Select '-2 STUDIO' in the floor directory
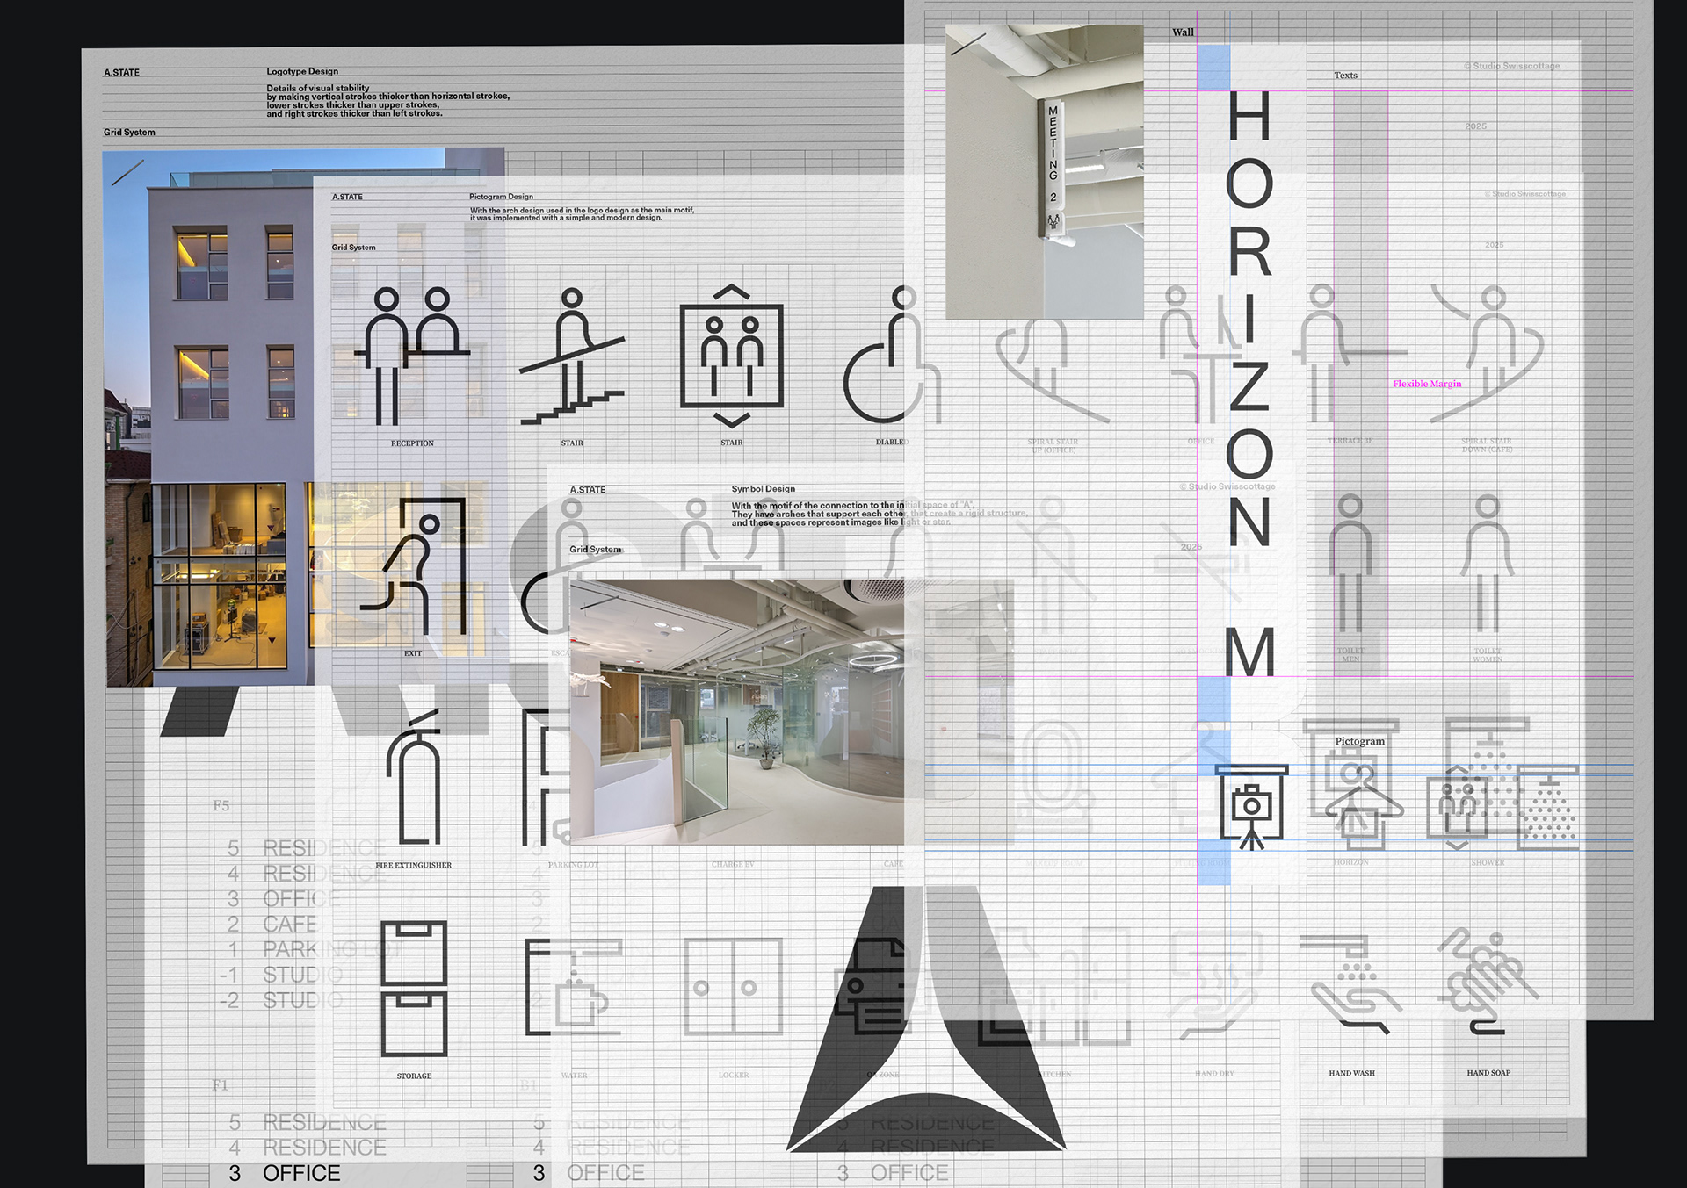Viewport: 1687px width, 1188px height. pos(281,1000)
